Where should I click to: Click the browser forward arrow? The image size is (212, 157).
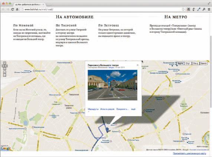(x=8, y=9)
